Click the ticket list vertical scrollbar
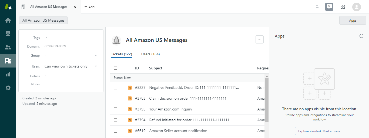Image resolution: width=369 pixels, height=138 pixels. (x=267, y=100)
